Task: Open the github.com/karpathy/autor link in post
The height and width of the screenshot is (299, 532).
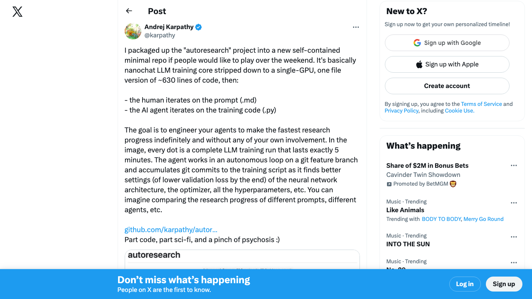Action: click(171, 230)
